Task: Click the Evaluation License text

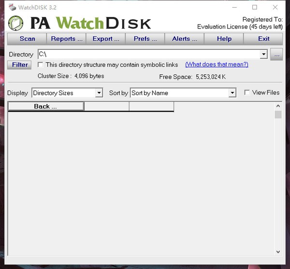Action: (240, 27)
